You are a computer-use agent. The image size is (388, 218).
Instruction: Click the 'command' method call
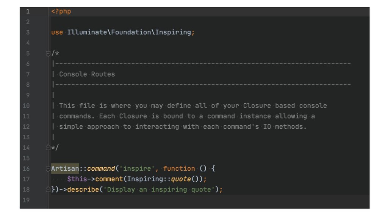click(x=101, y=168)
